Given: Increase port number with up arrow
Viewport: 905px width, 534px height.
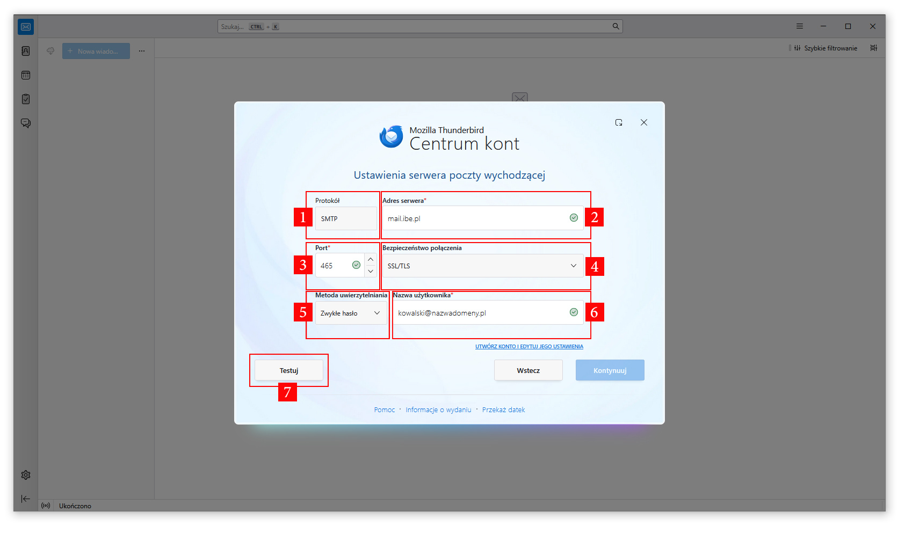Looking at the screenshot, I should point(371,260).
